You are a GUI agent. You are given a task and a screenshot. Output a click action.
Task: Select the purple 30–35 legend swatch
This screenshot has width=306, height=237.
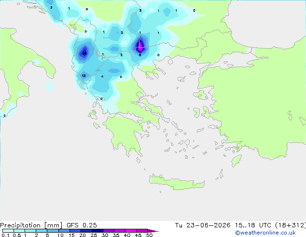[x=109, y=231]
